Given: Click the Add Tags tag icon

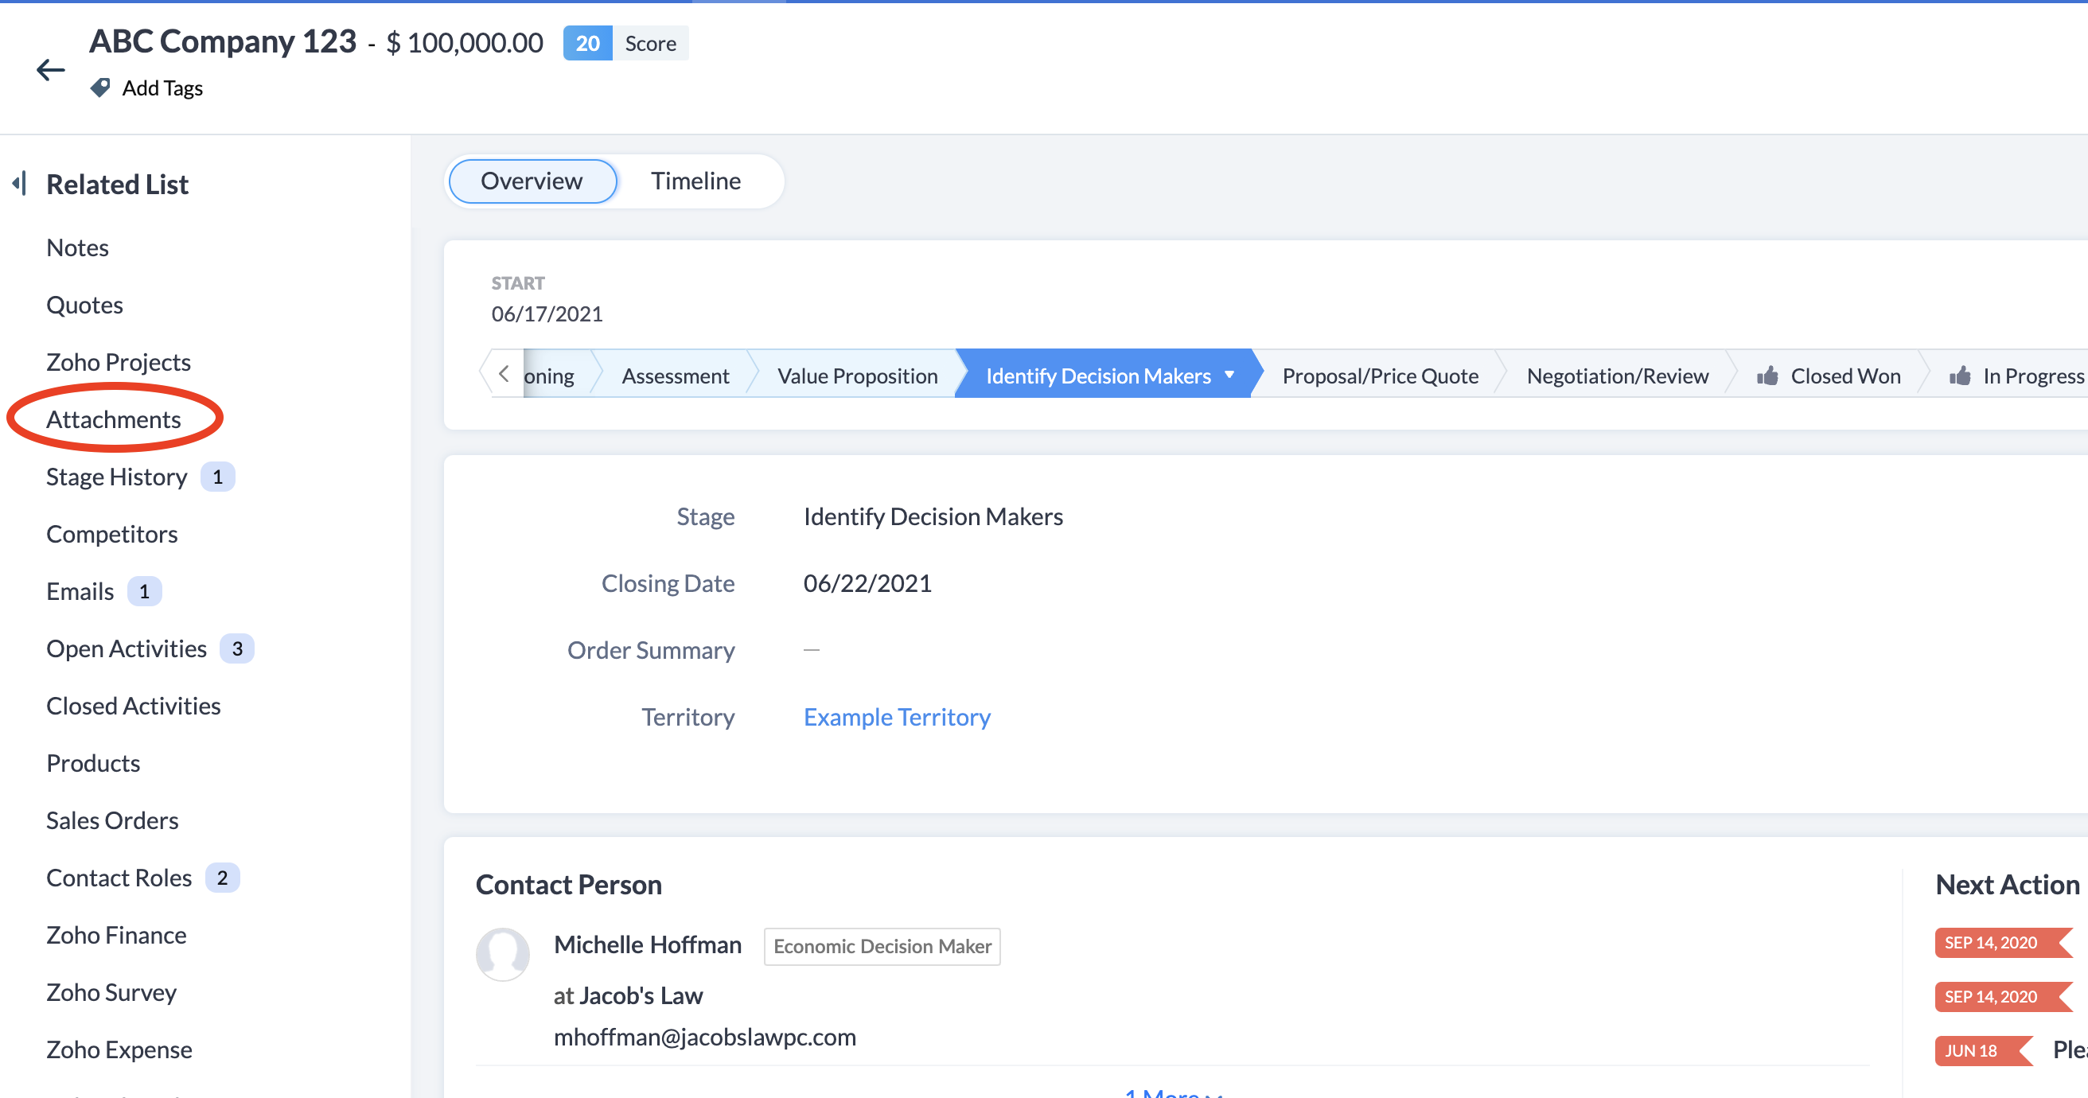Looking at the screenshot, I should (x=100, y=88).
